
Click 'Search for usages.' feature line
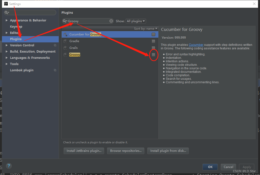coord(179,79)
